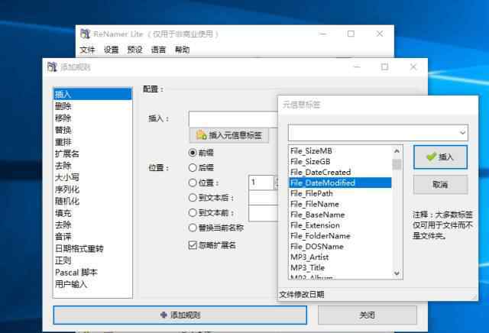This screenshot has width=489, height=333.
Task: Choose File_BaseName in the tag list
Action: [340, 215]
